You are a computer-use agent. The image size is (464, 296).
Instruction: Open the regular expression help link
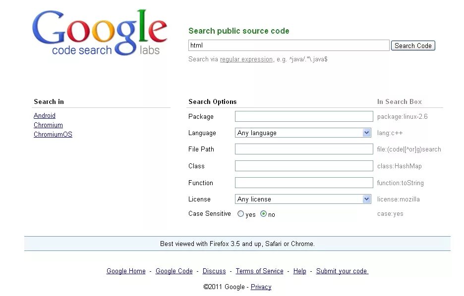coord(246,59)
